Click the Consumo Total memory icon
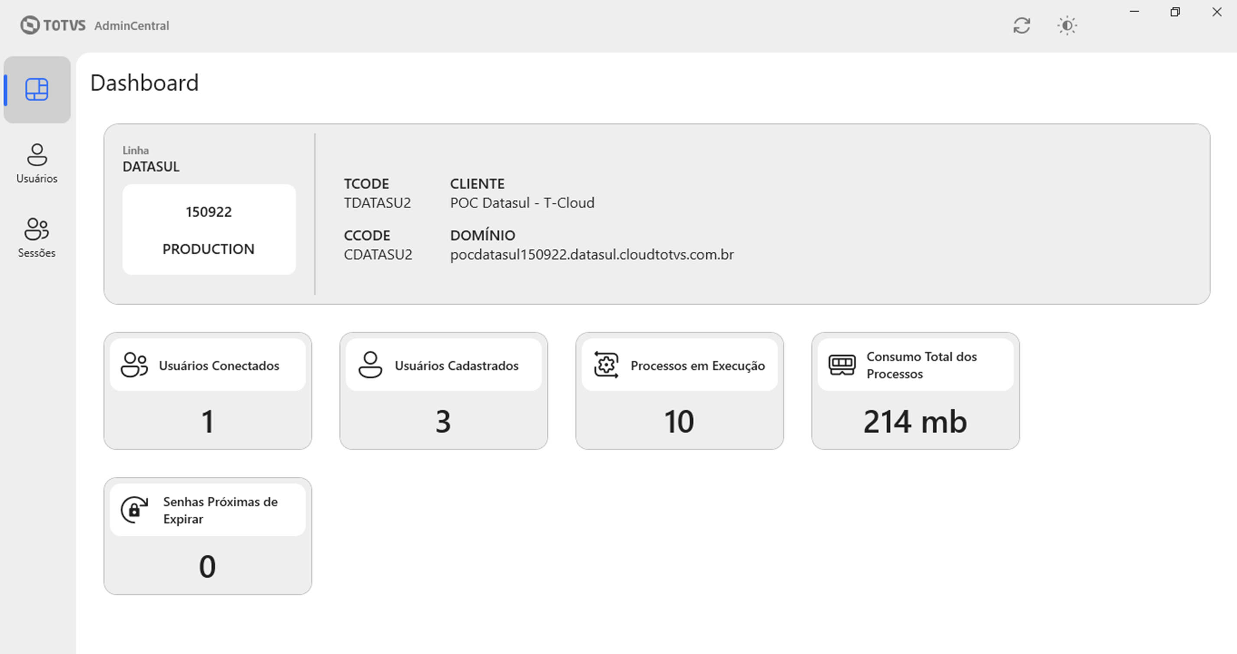The image size is (1237, 654). tap(842, 365)
